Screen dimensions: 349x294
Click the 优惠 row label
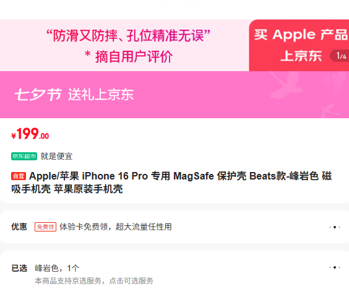pos(19,227)
